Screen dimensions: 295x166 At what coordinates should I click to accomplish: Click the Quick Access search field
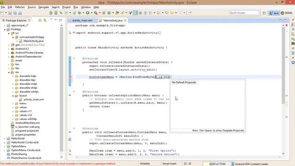[x=244, y=13]
